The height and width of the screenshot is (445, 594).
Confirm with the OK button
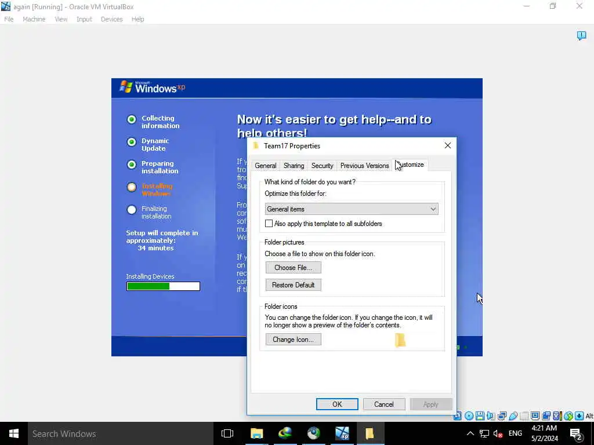coord(337,404)
